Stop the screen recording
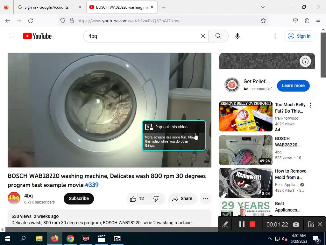 click(x=252, y=224)
